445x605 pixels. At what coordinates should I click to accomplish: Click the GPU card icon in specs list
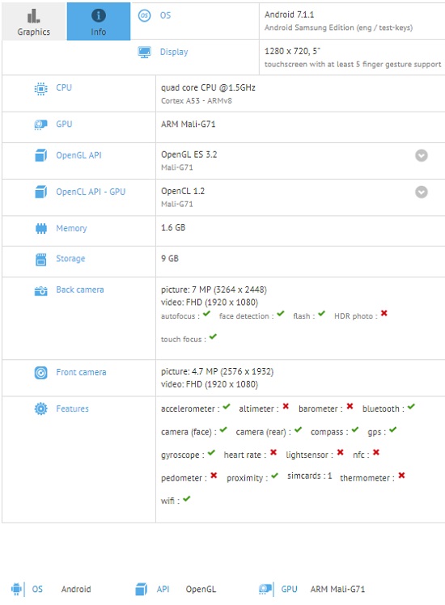coord(40,125)
